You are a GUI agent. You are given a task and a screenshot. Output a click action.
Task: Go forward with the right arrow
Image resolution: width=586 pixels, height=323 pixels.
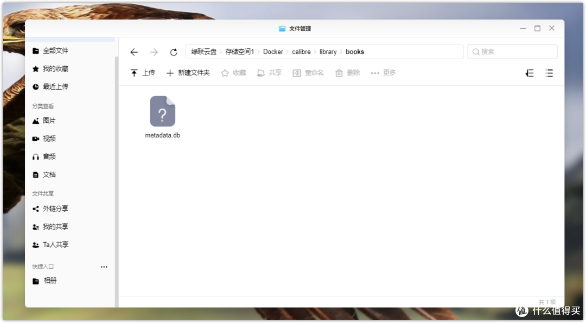(154, 52)
